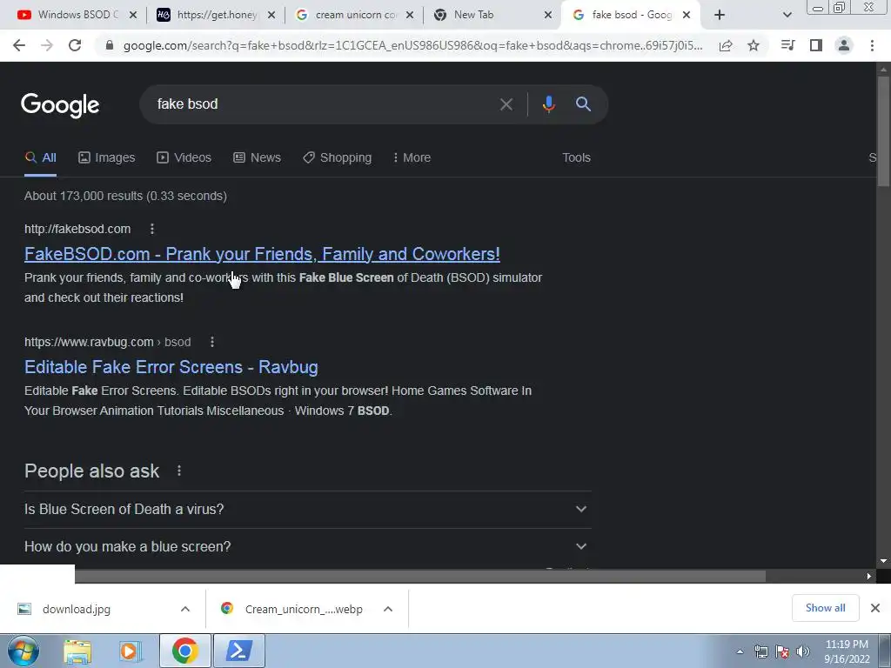Open Cream_unicorn webp options chevron

[388, 609]
